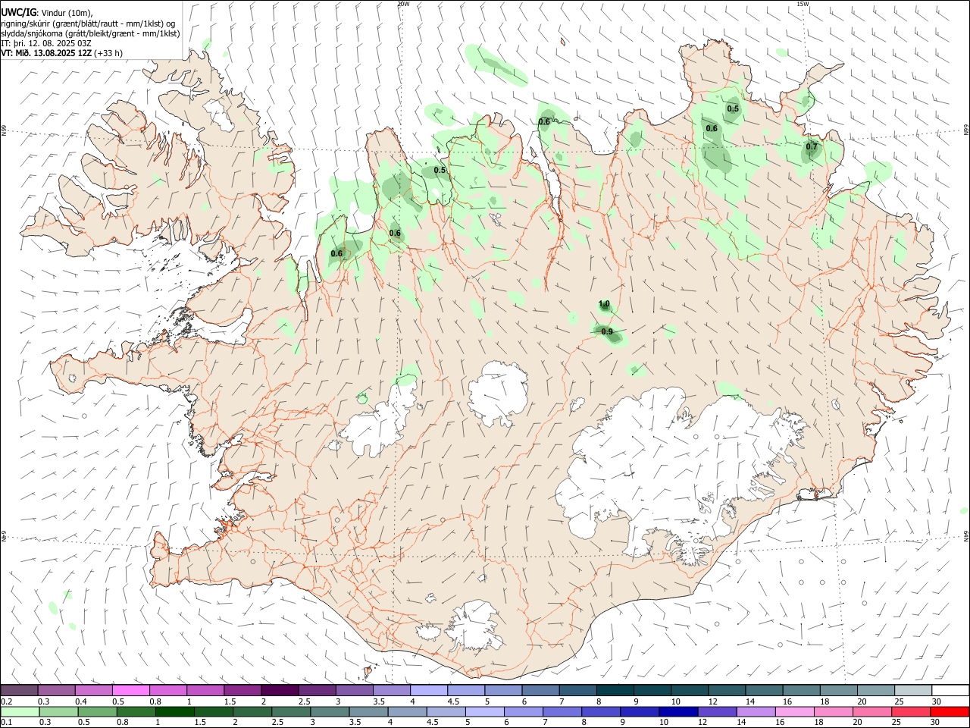The height and width of the screenshot is (728, 970).
Task: Click the 0.9 precipitation value on the map
Action: tap(607, 331)
